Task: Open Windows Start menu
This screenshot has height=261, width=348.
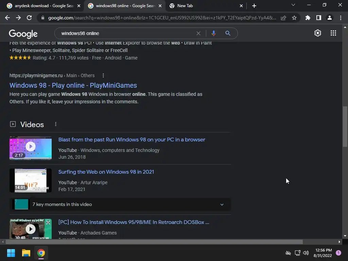Action: click(x=11, y=253)
